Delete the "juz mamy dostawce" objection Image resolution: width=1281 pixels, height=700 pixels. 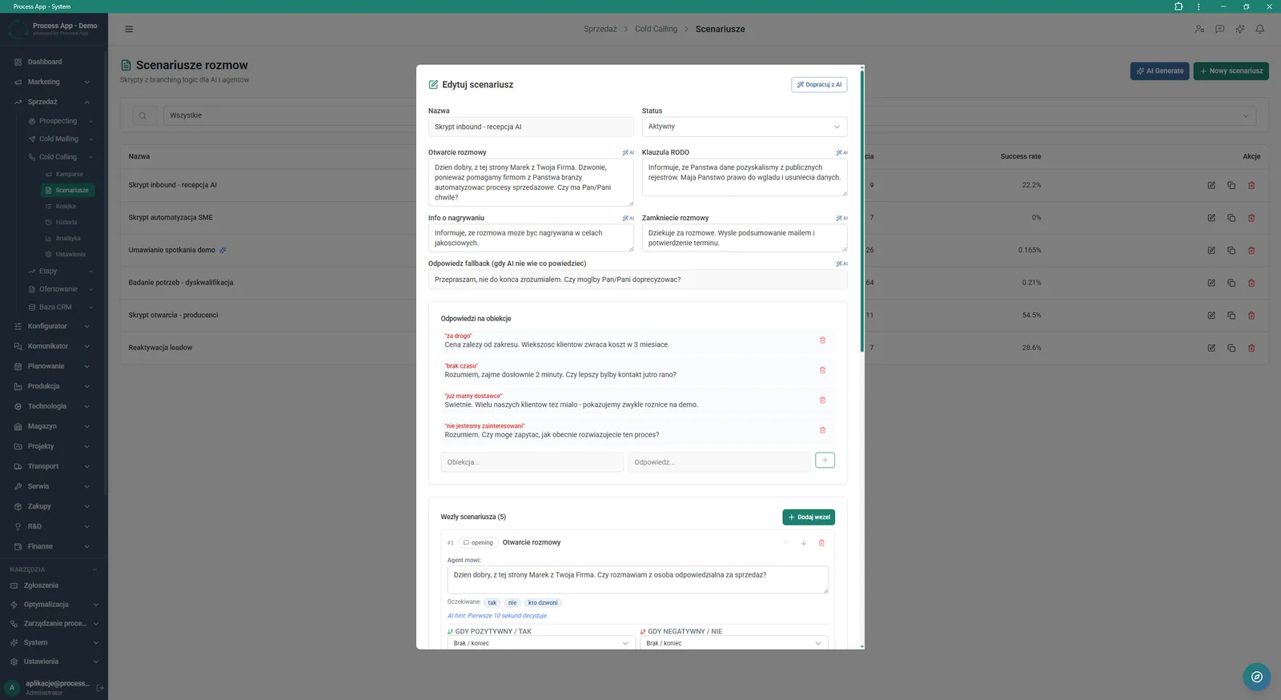point(822,400)
